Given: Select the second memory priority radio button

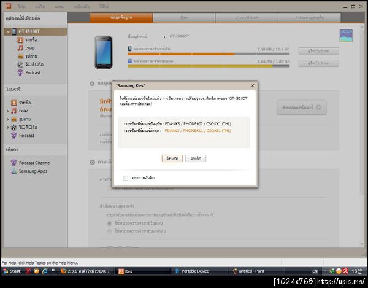Looking at the screenshot, I should [109, 232].
